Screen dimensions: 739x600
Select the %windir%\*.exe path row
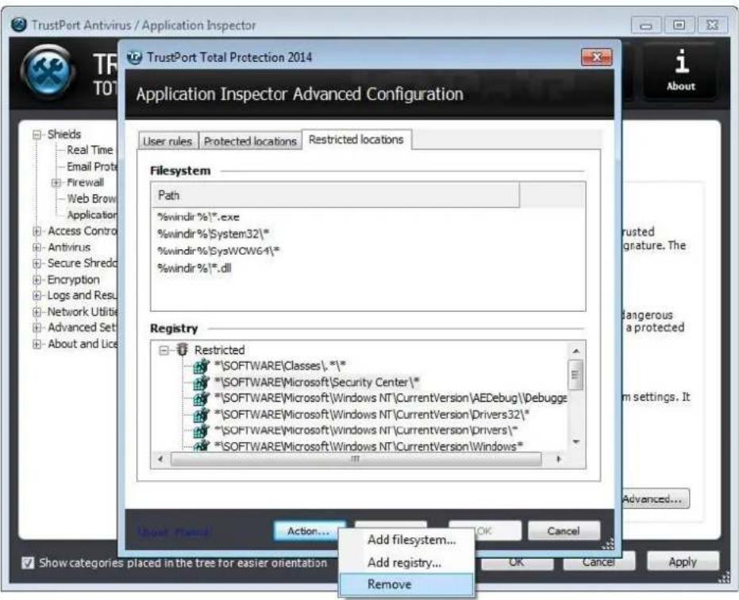pyautogui.click(x=198, y=217)
